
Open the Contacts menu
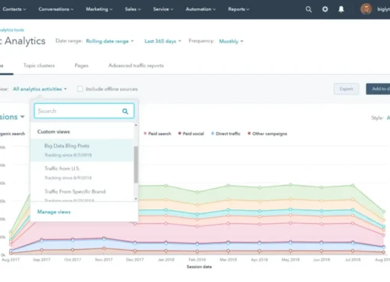[14, 9]
